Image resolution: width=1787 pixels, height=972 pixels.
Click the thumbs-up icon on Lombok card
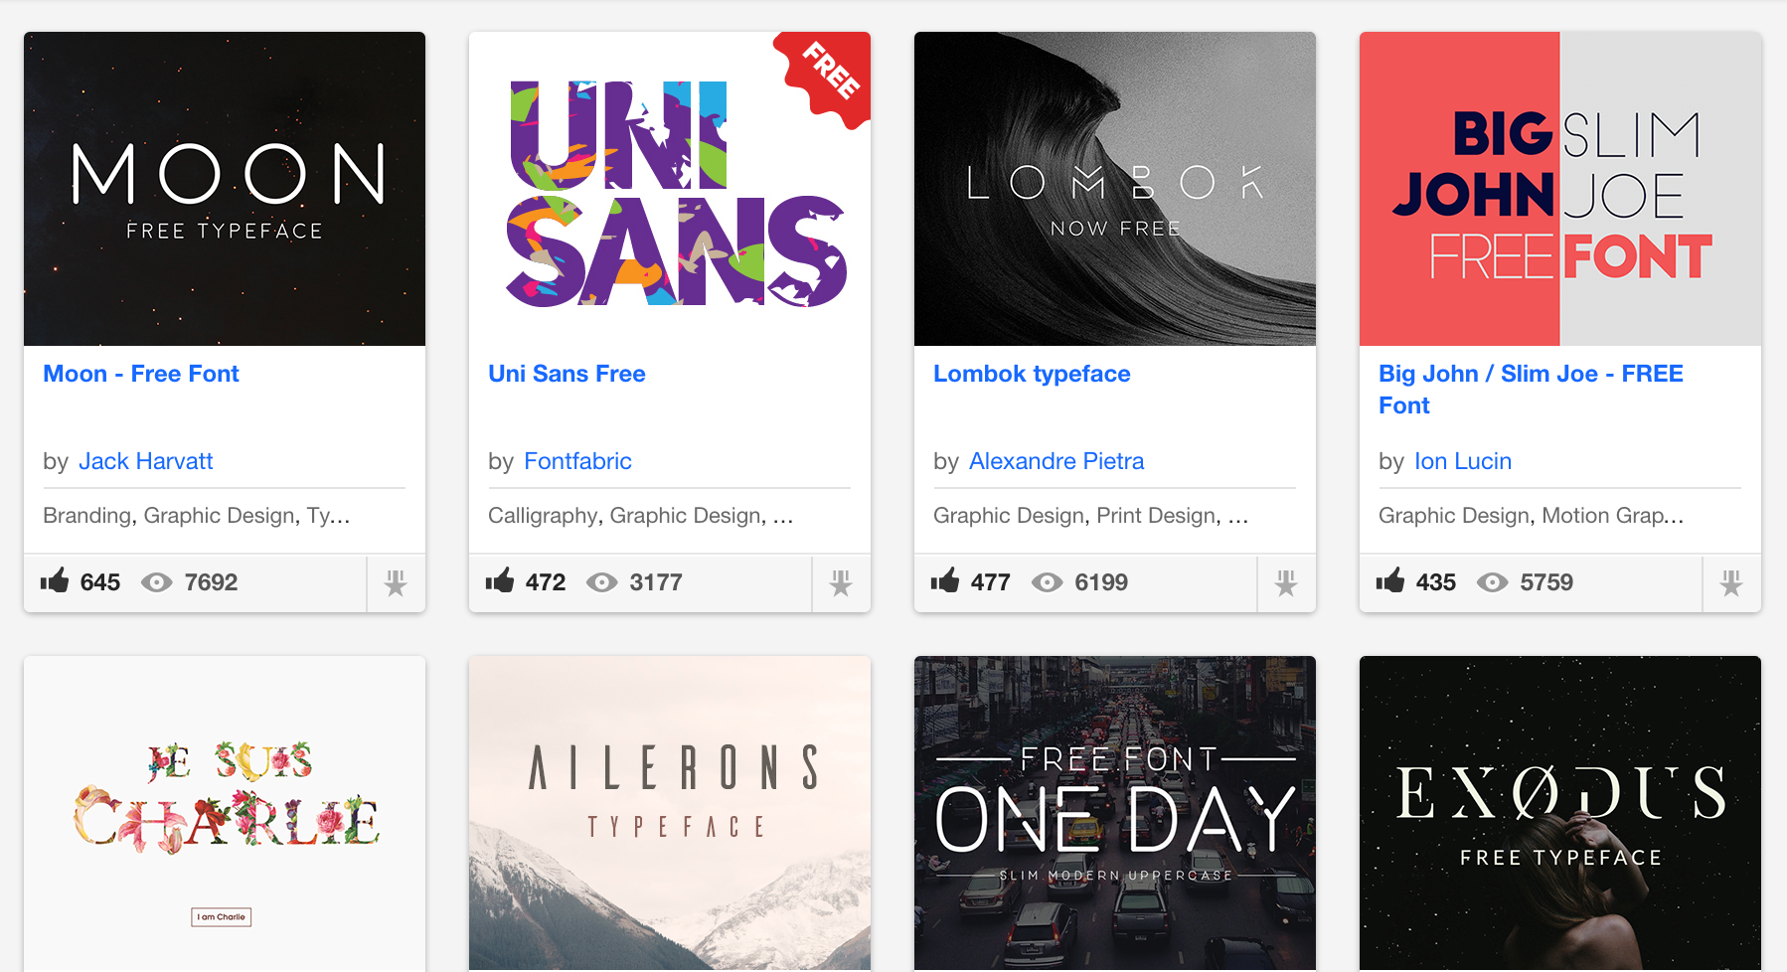tap(945, 580)
